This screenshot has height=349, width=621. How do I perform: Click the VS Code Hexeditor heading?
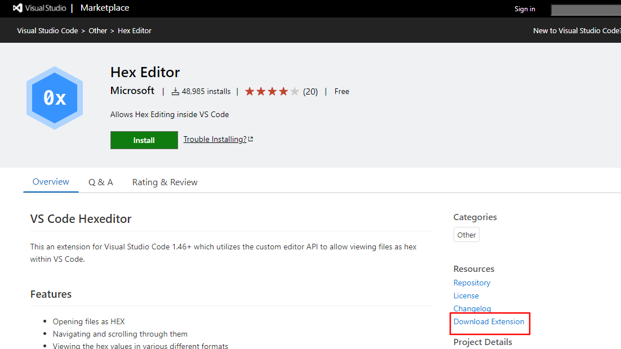pos(81,218)
